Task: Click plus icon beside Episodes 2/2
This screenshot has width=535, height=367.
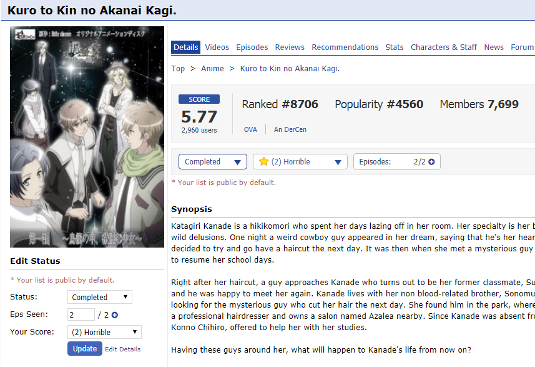Action: [431, 162]
